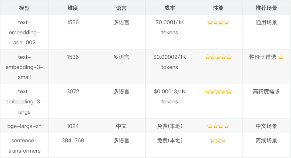Screen dimensions: 291x158
Task: Click the three-star rating for sentence-transformers
Action: tap(218, 141)
